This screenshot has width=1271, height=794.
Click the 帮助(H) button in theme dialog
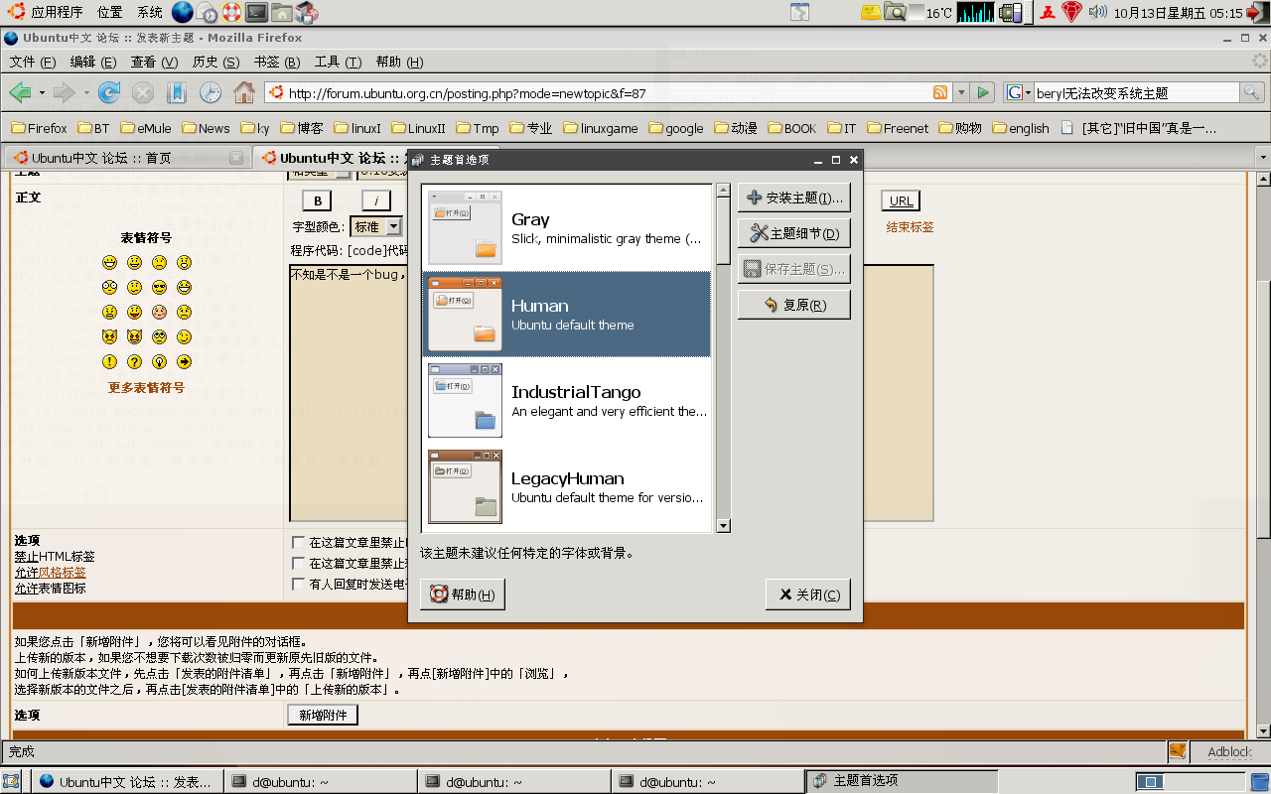point(463,595)
